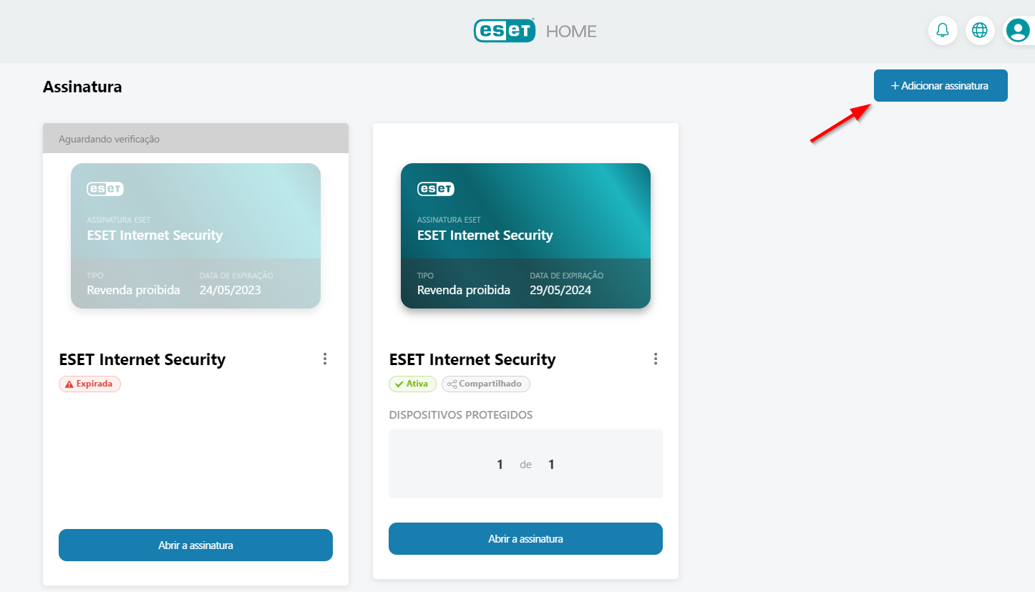This screenshot has height=592, width=1035.
Task: Open three-dot menu for expired subscription
Action: tap(325, 359)
